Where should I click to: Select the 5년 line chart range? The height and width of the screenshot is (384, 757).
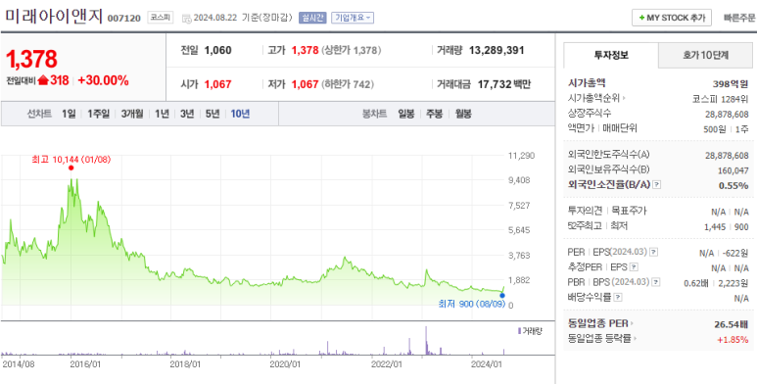tap(213, 115)
